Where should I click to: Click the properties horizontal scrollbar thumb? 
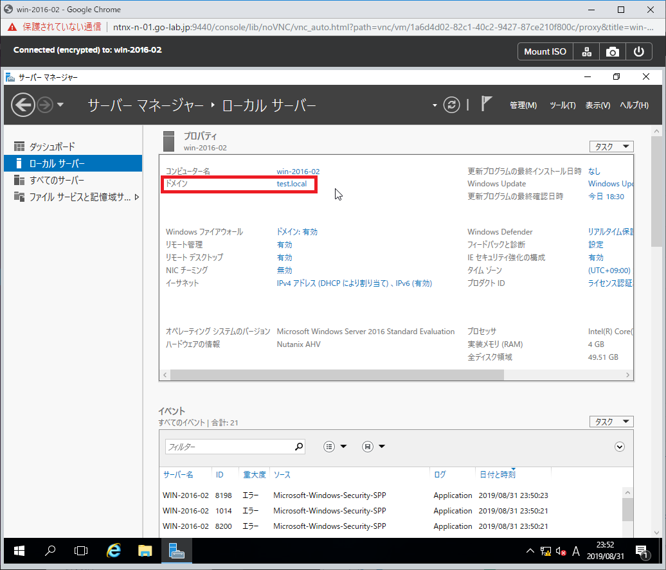tap(337, 375)
